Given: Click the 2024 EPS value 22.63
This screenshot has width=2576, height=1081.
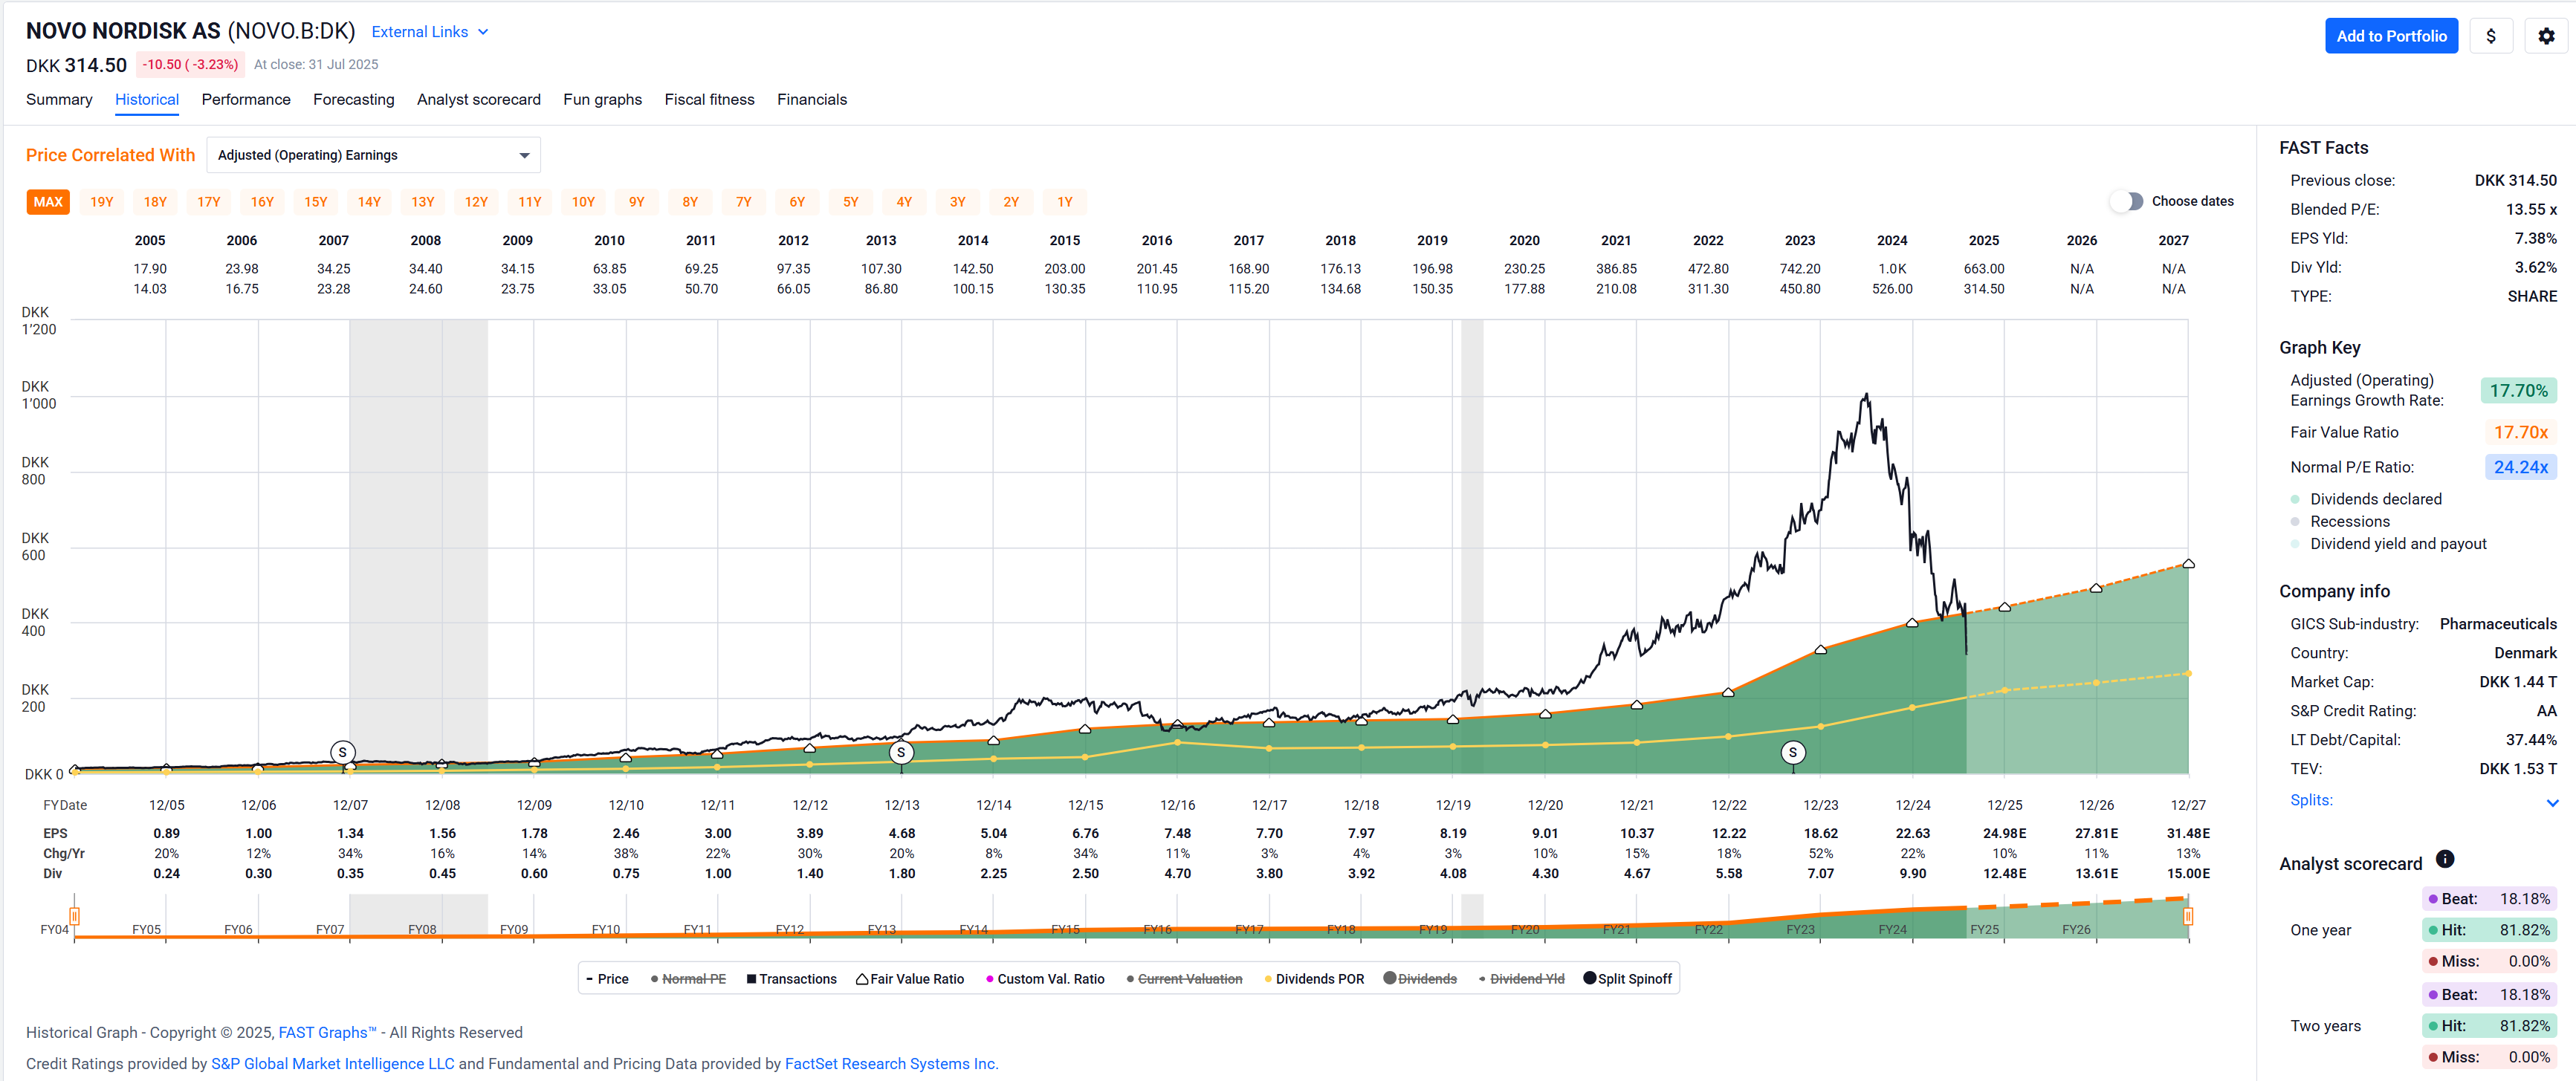Looking at the screenshot, I should [1912, 833].
